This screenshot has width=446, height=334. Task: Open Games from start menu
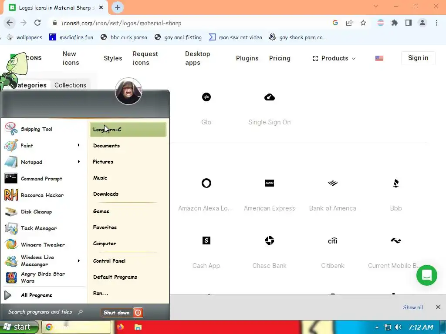coord(128,211)
